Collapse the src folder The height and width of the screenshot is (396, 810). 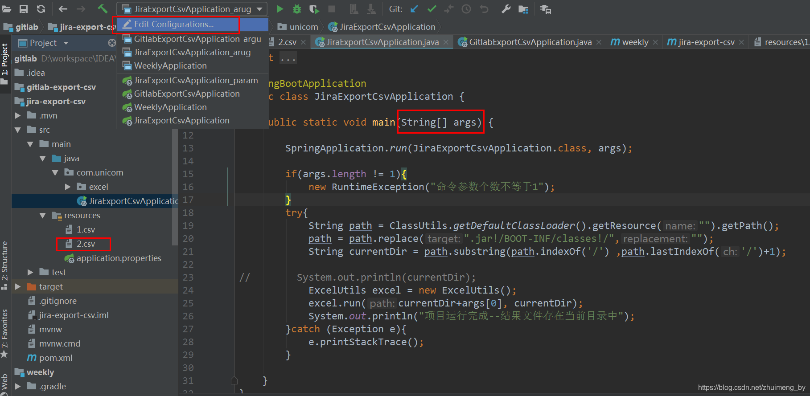(x=18, y=130)
